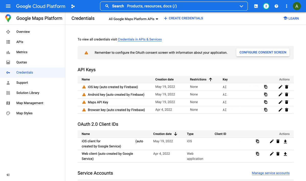
Task: Open the main hamburger navigation menu
Action: pos(8,6)
